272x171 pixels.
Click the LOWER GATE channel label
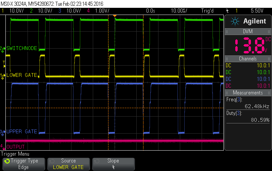click(x=22, y=75)
